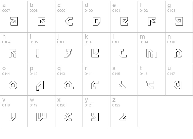The image size is (193, 139).
Task: Click the glyph for letter b 0098
Action: tap(42, 21)
